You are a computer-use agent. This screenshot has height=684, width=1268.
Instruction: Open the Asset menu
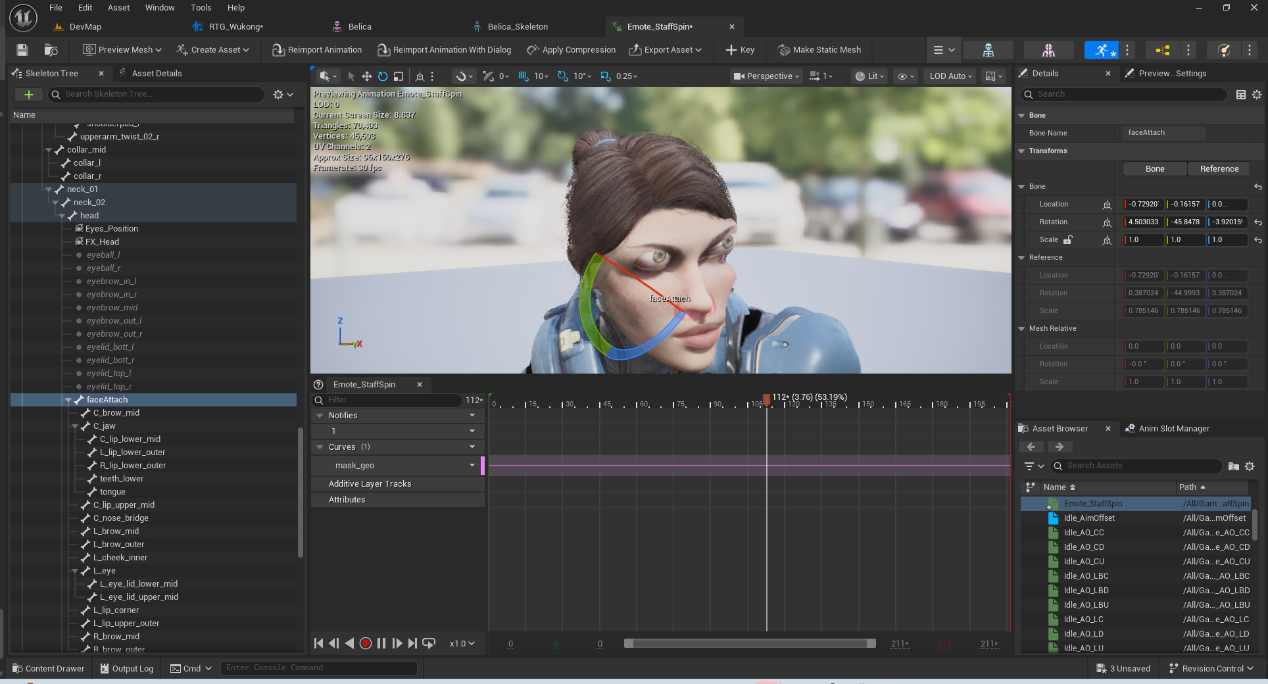tap(118, 8)
